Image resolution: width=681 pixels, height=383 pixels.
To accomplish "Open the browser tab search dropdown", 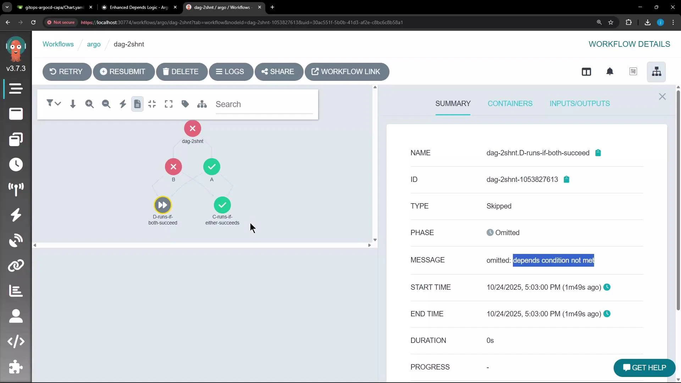I will (x=7, y=7).
